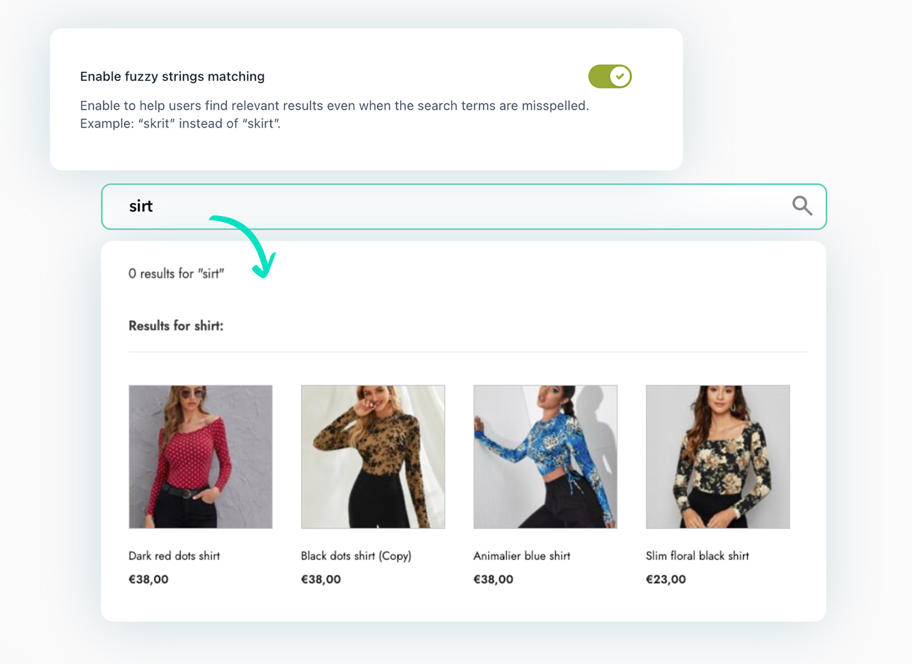Screen dimensions: 912x664
Task: Click the Slim floral black shirt title
Action: [697, 555]
